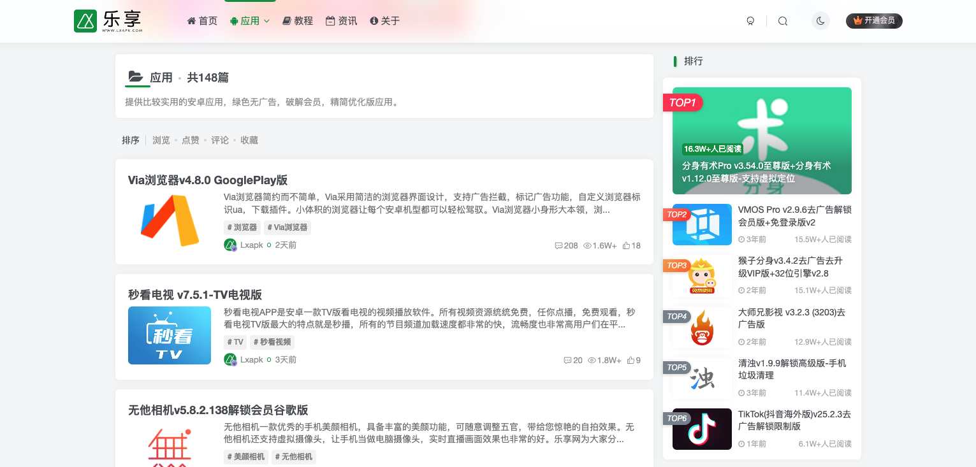Viewport: 976px width, 467px height.
Task: Expand the 应用 dropdown menu
Action: click(250, 21)
